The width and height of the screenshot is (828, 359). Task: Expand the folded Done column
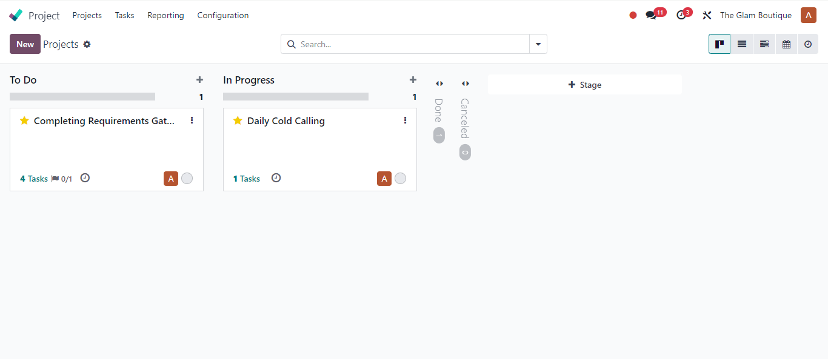pos(439,84)
